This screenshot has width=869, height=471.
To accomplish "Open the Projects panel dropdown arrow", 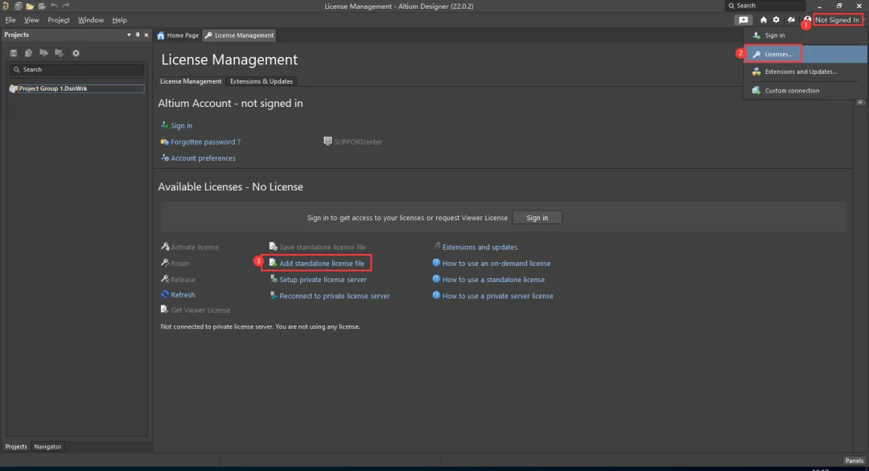I will (x=129, y=35).
